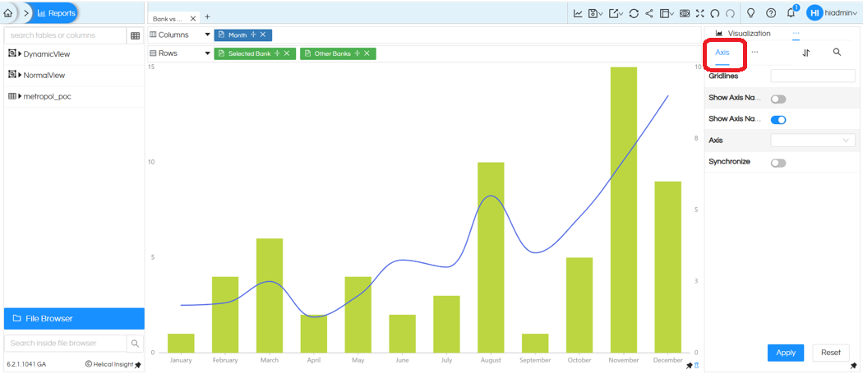Viewport: 863px width, 374px height.
Task: Switch to the Bank vs ... report tab
Action: click(x=168, y=19)
